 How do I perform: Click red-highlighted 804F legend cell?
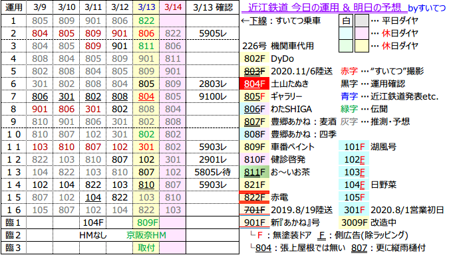pos(254,84)
